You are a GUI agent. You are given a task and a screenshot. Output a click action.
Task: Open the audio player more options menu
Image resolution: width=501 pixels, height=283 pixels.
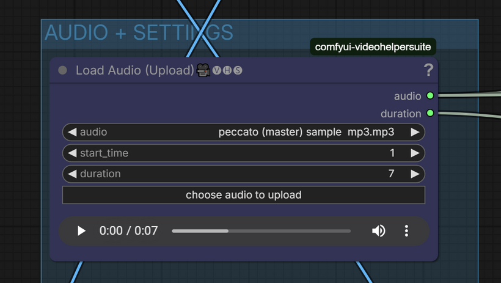point(406,230)
